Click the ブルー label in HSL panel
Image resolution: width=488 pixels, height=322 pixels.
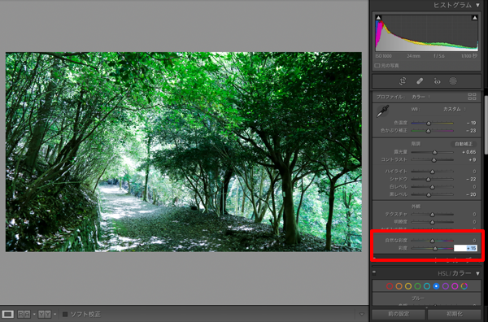[x=418, y=298]
